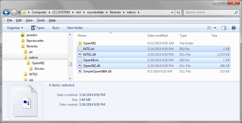This screenshot has height=123, width=242.
Task: Open the address bar history dropdown
Action: tap(172, 12)
